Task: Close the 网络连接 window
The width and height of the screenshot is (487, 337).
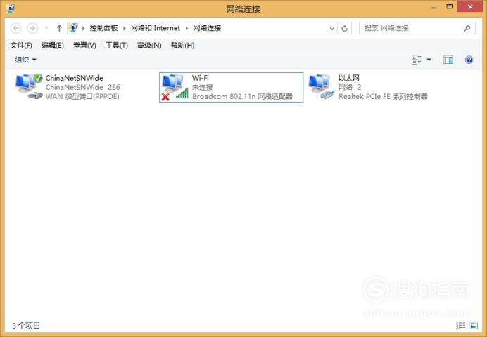Action: point(470,7)
